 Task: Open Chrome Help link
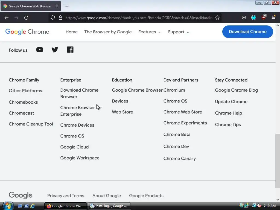[229, 113]
